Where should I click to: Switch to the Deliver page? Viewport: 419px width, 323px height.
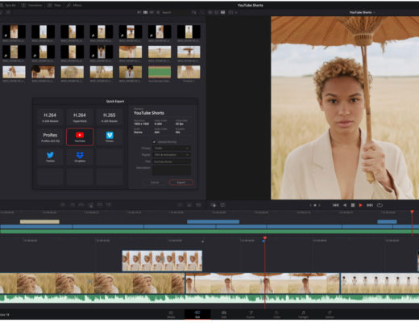(x=330, y=314)
